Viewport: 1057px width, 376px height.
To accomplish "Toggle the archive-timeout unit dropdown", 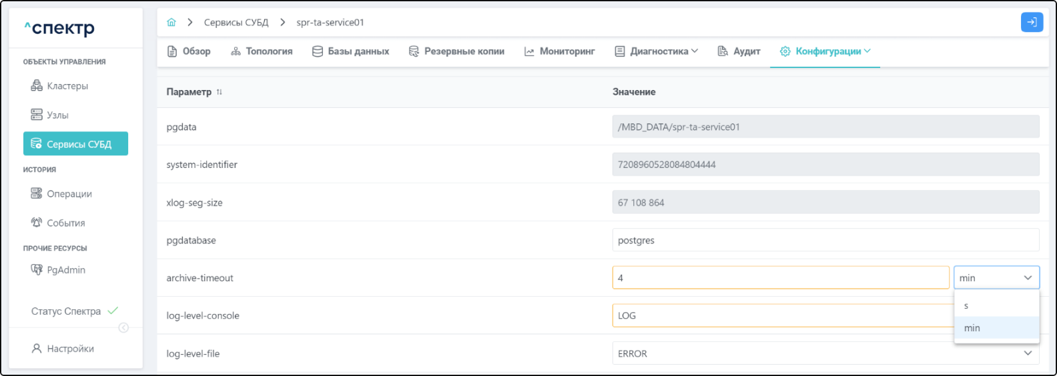I will click(x=996, y=278).
